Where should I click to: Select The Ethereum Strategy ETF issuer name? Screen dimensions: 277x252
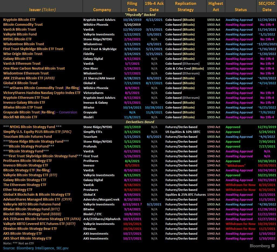pyautogui.click(x=25, y=185)
